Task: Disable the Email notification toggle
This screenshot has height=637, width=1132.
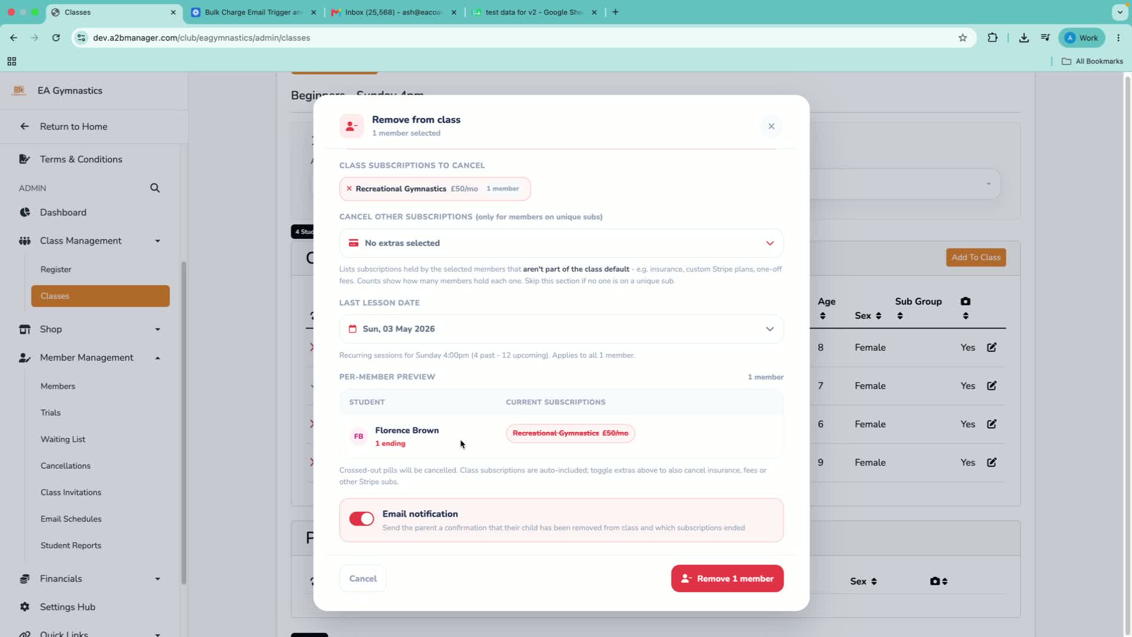Action: tap(361, 519)
